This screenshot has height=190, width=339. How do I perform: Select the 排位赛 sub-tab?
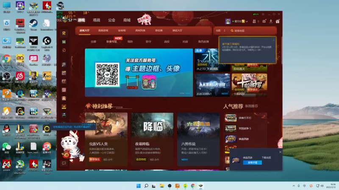pyautogui.click(x=158, y=30)
